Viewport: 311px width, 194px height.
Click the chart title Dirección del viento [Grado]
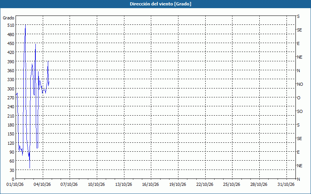click(161, 4)
